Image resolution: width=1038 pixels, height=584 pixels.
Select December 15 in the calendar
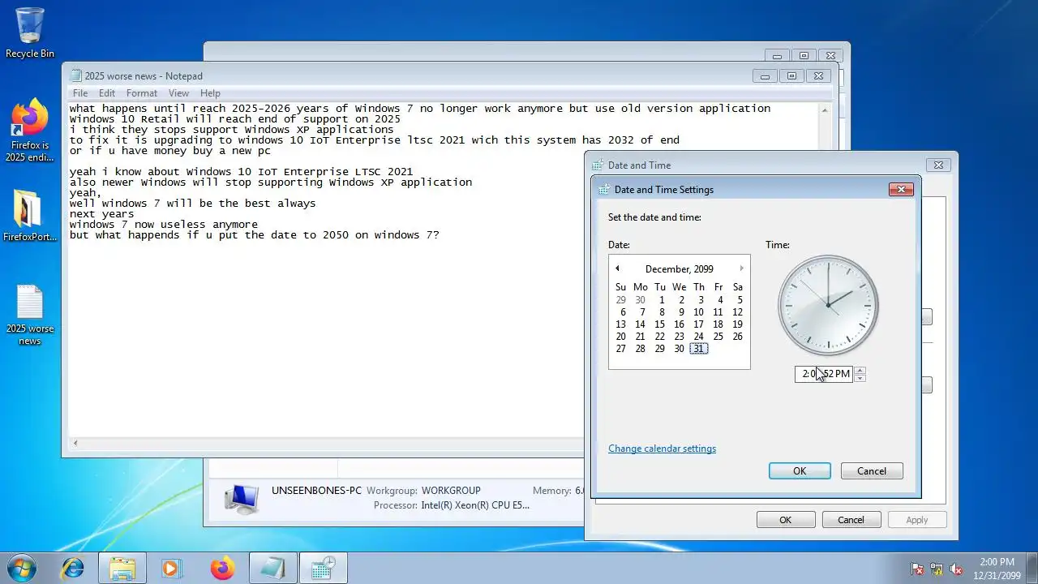click(659, 324)
